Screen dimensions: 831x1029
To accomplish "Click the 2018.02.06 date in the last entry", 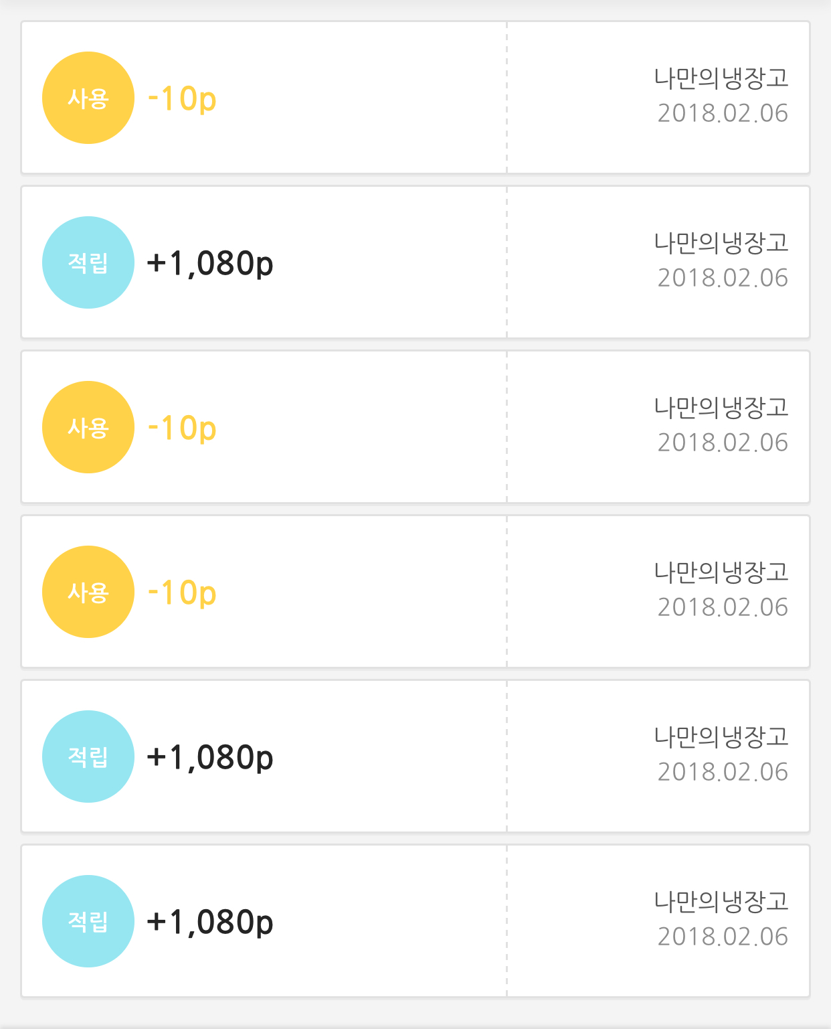I will (723, 937).
